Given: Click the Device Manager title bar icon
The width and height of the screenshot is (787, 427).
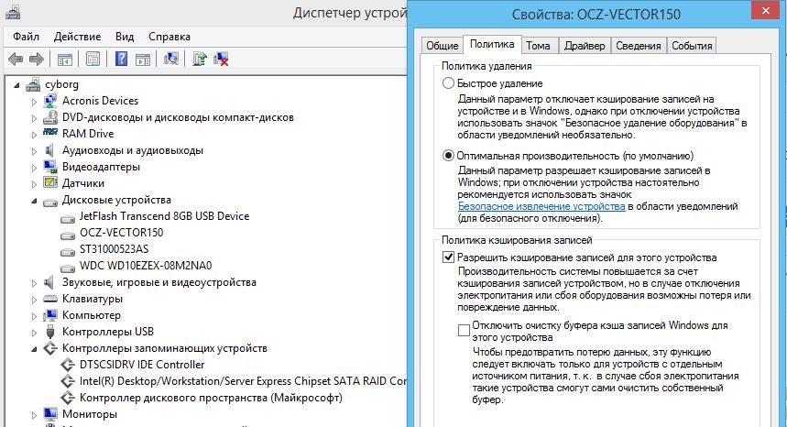Looking at the screenshot, I should tap(13, 13).
